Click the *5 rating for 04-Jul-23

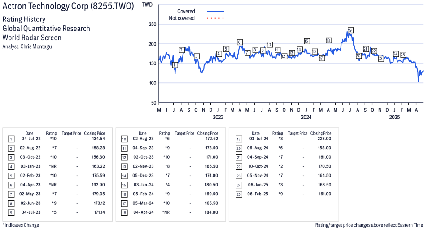pos(54,212)
